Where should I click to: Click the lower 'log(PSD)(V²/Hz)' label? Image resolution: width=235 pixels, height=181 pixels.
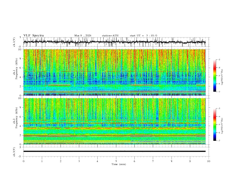click(x=222, y=126)
